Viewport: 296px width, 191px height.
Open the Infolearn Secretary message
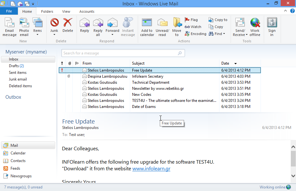point(160,76)
